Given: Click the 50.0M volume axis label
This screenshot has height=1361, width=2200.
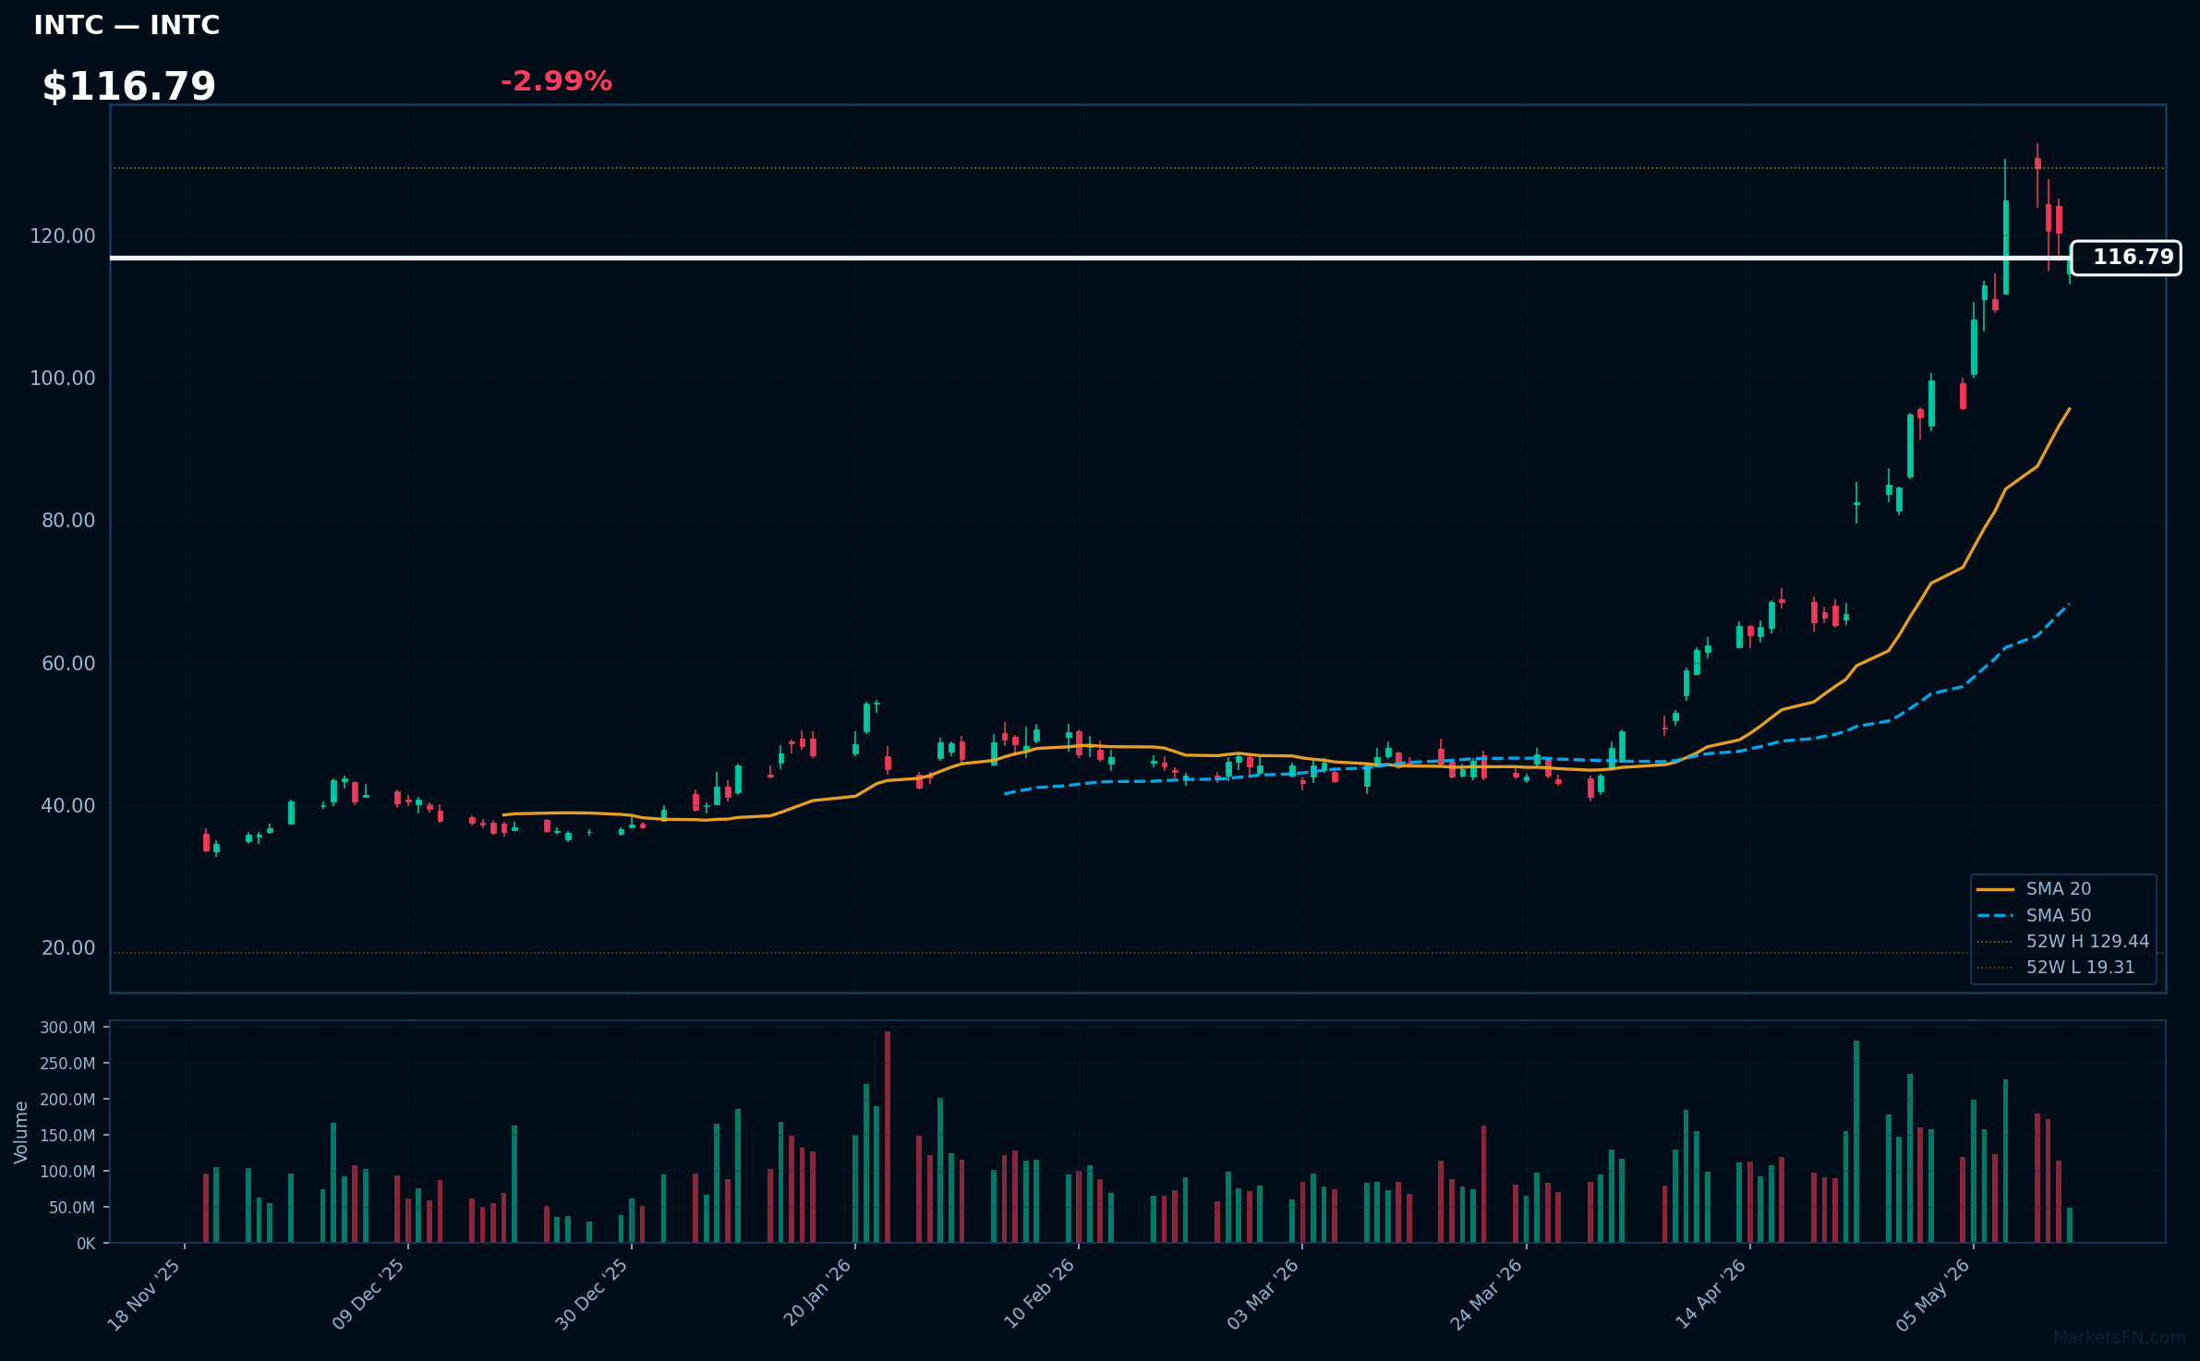Looking at the screenshot, I should 72,1208.
